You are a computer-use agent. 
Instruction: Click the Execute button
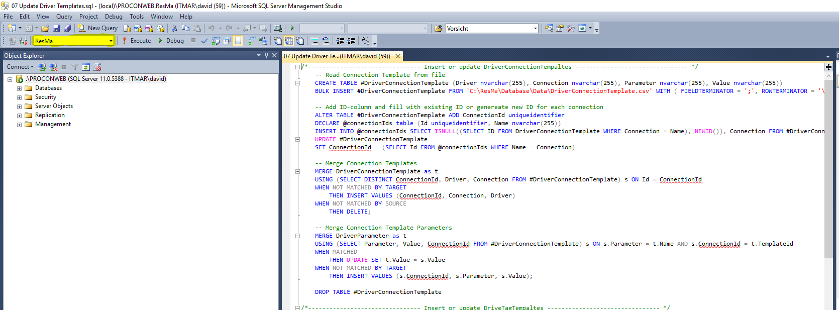click(x=136, y=41)
